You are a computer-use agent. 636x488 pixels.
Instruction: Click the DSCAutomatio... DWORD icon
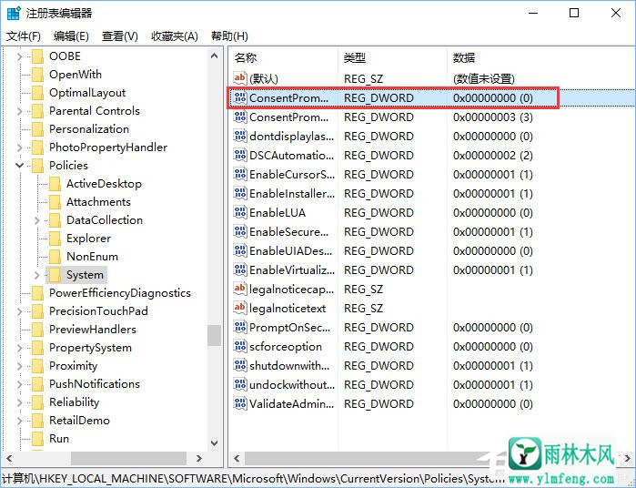239,155
